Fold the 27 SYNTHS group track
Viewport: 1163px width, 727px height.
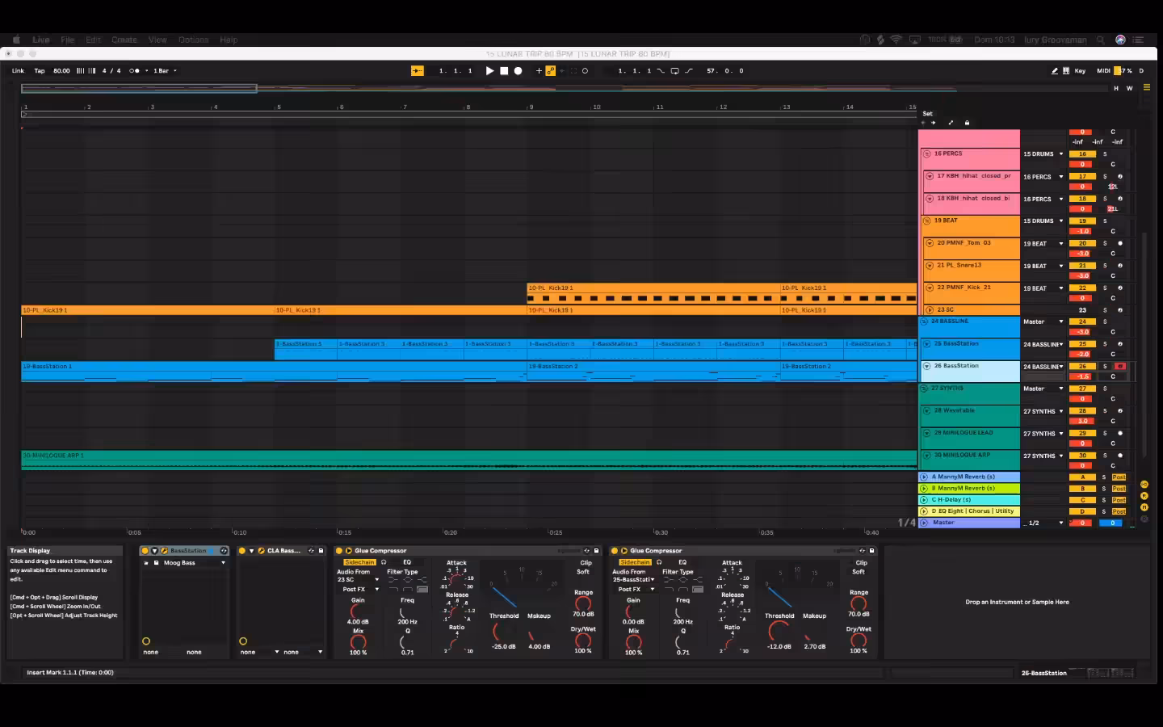[x=925, y=389]
